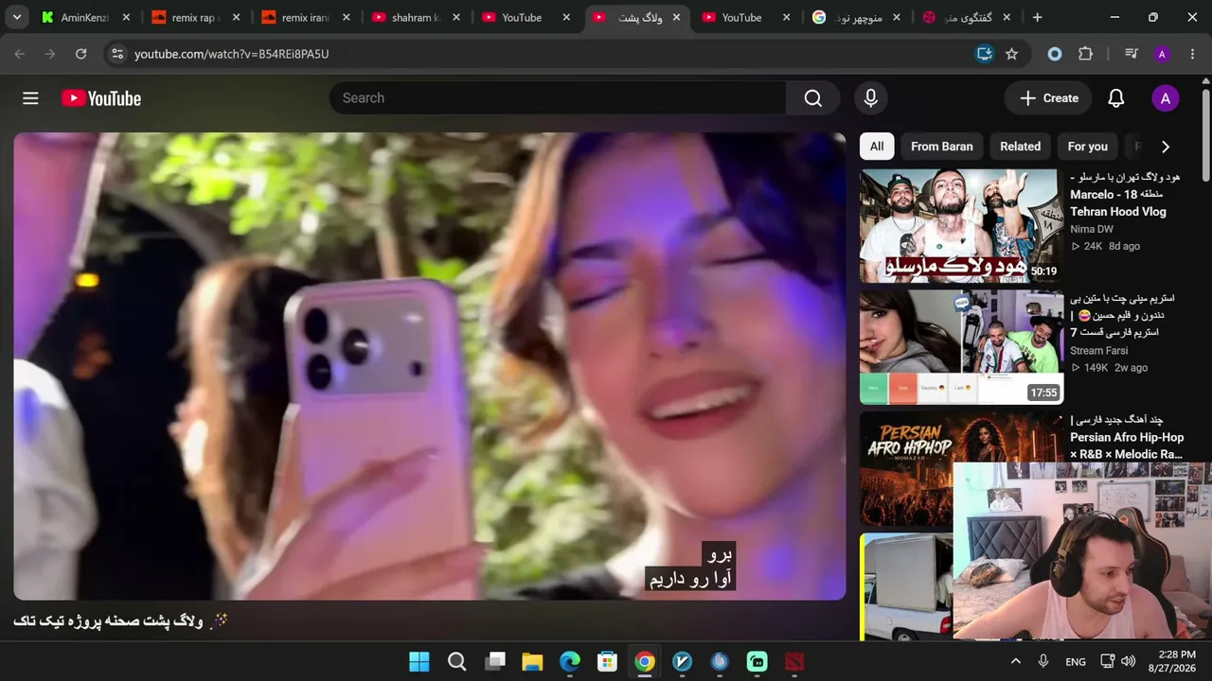Open the stream thumbnail with 17:55 duration
Screen dimensions: 1212x681
pyautogui.click(x=961, y=347)
